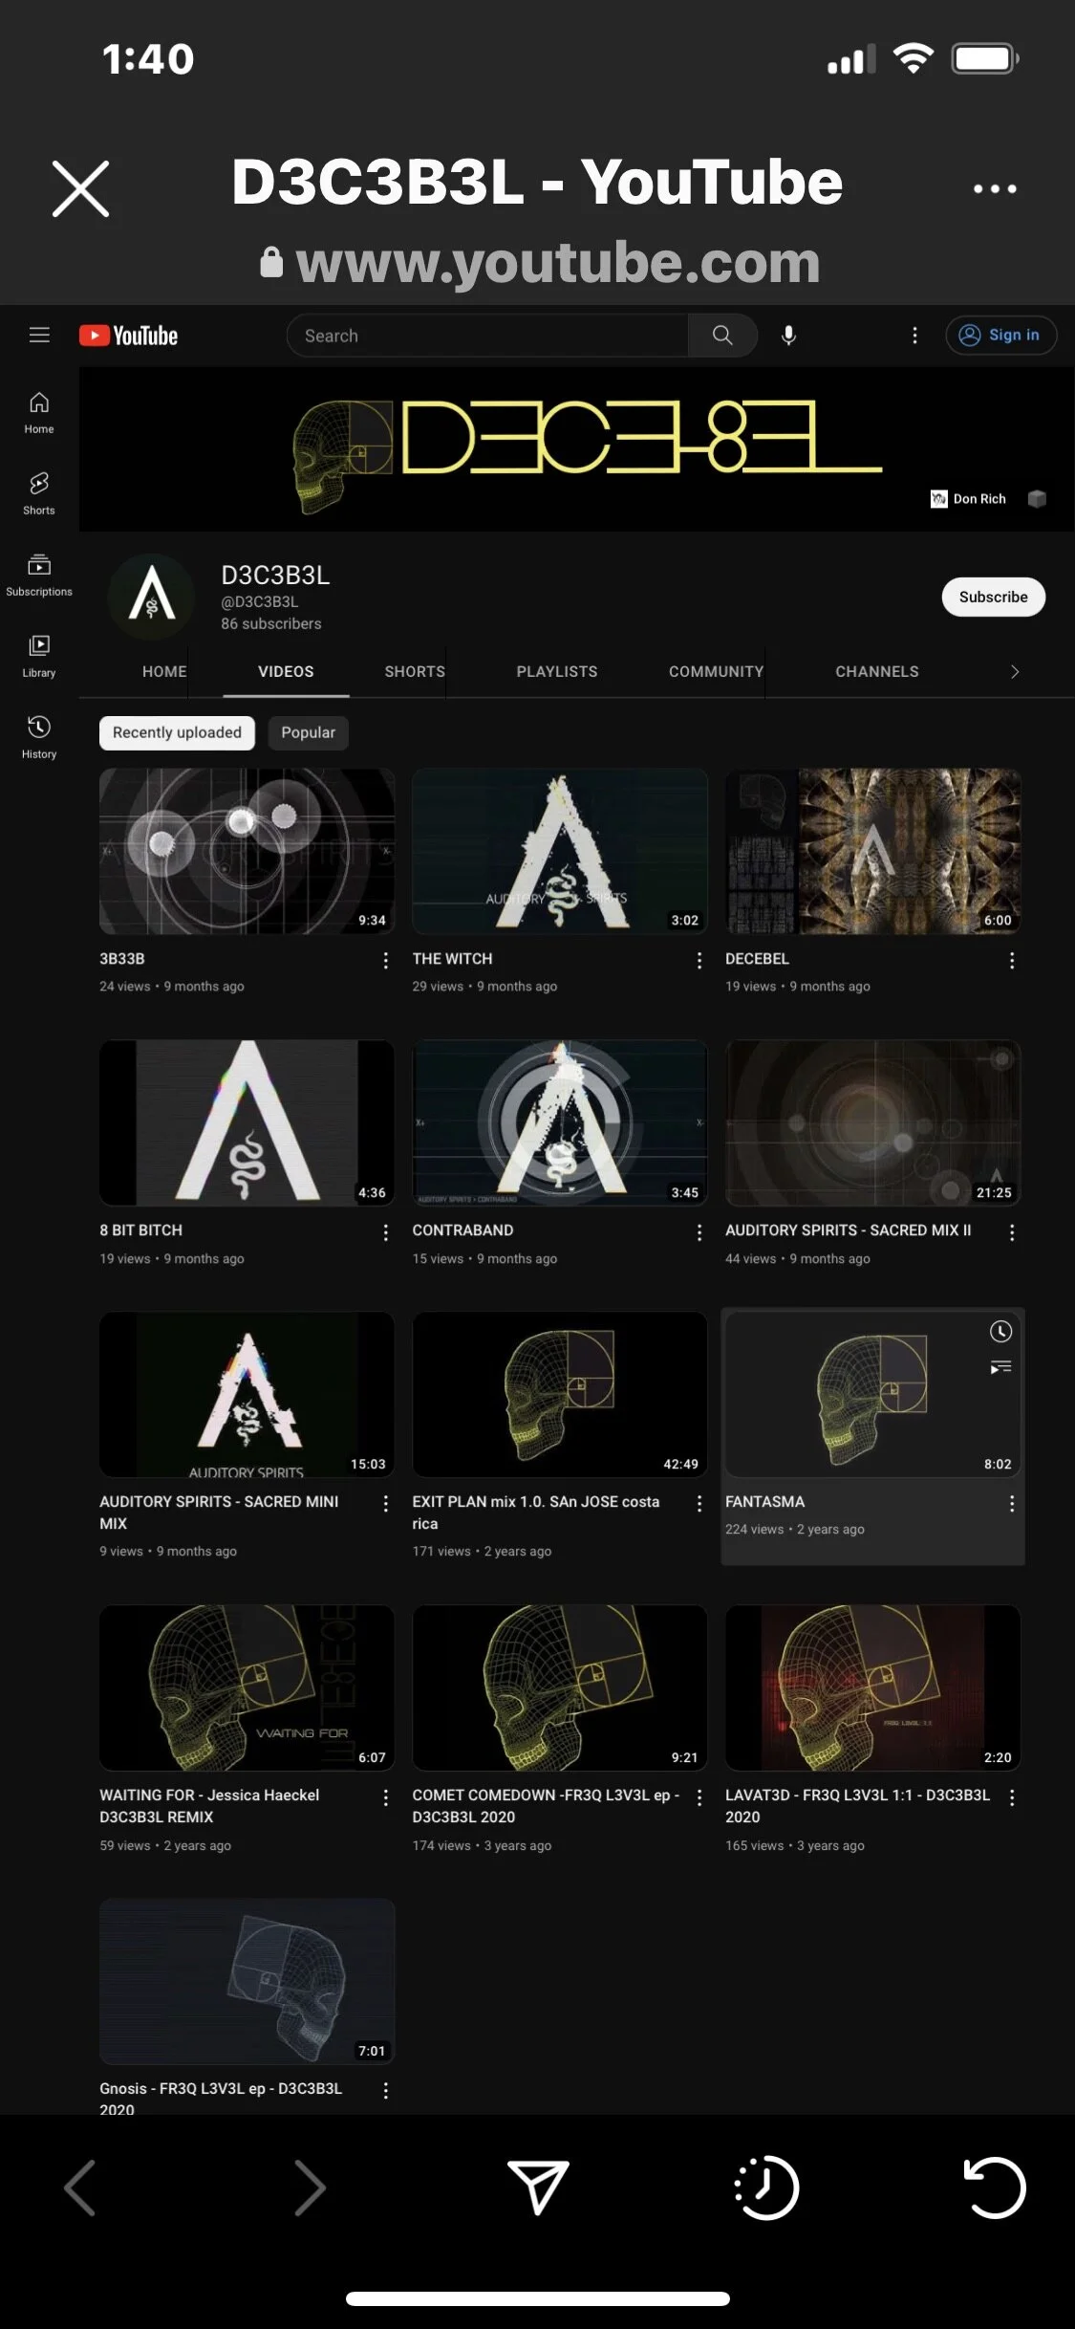Image resolution: width=1075 pixels, height=2329 pixels.
Task: Open the FANTASMA video title
Action: click(x=764, y=1502)
